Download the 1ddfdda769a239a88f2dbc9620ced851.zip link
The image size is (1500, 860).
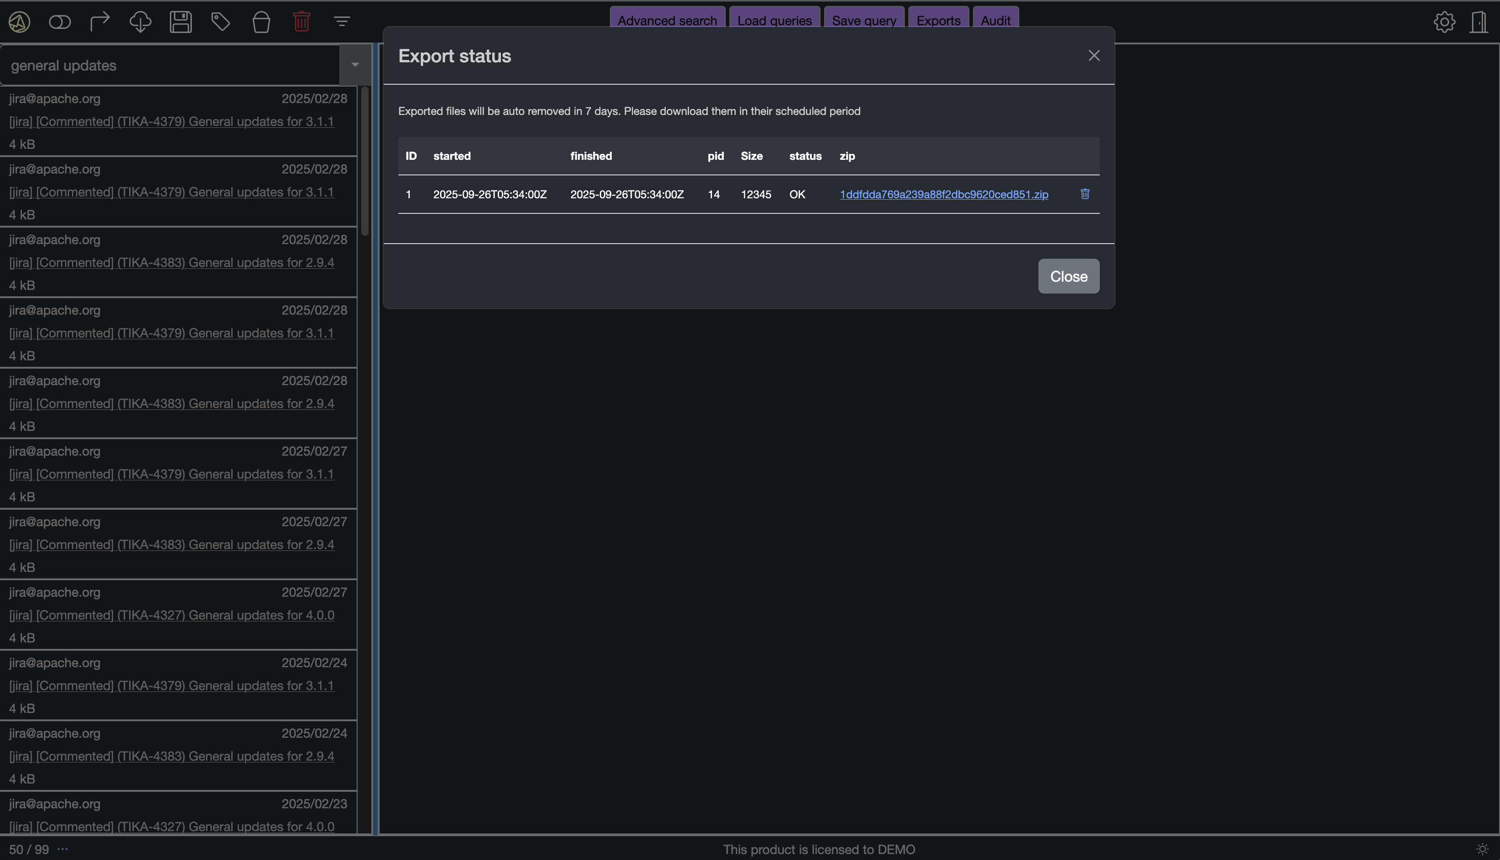(x=944, y=194)
